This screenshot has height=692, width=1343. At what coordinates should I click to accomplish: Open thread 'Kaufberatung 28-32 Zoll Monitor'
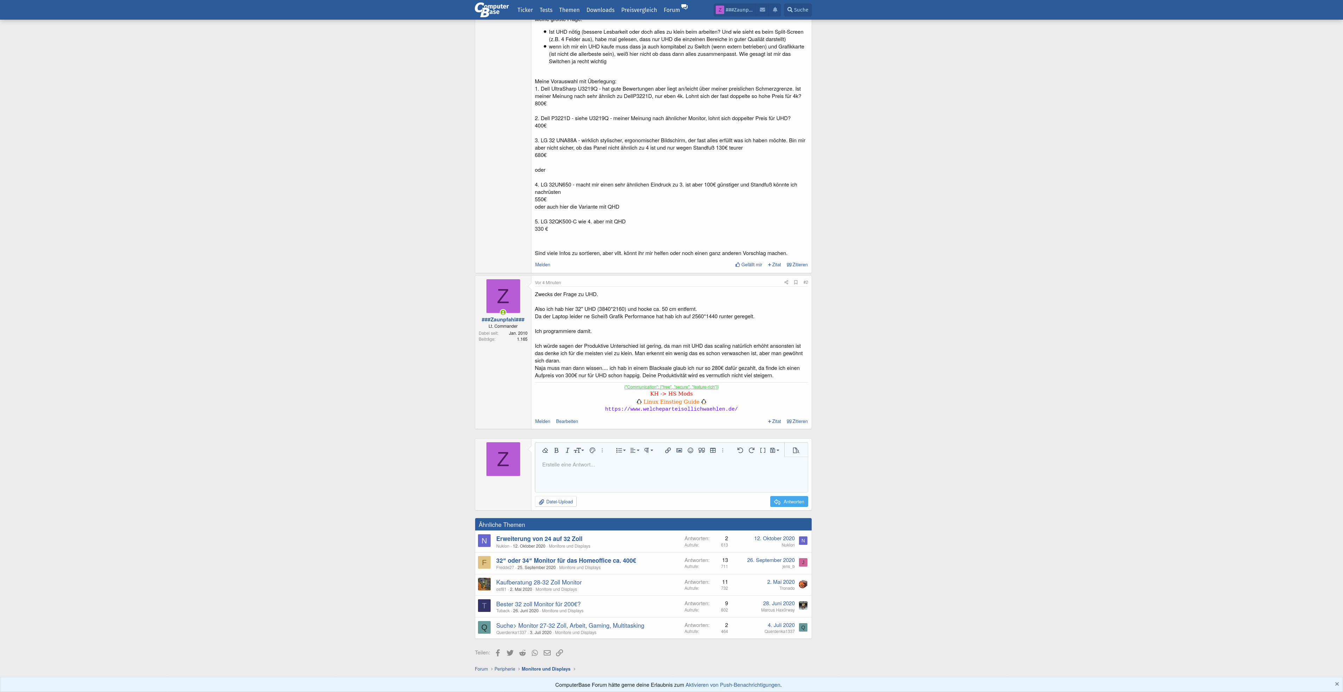[538, 582]
